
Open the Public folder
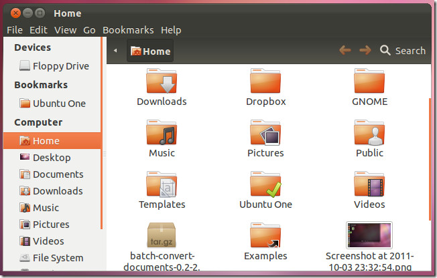pos(369,132)
